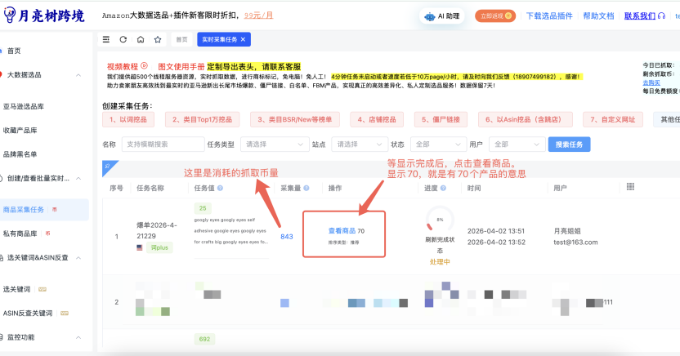Collapse the 大数据选品 sidebar section
The height and width of the screenshot is (356, 680).
tap(78, 75)
